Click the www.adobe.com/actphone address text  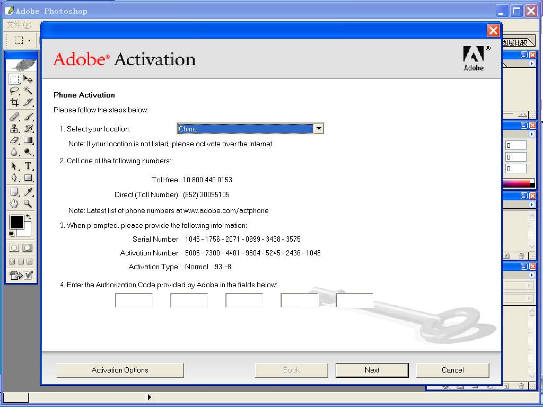click(226, 210)
